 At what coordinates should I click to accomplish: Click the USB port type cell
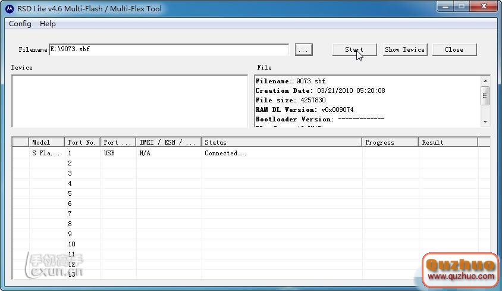pyautogui.click(x=118, y=153)
